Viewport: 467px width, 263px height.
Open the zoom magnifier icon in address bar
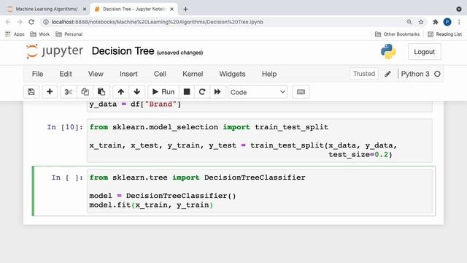[409, 22]
